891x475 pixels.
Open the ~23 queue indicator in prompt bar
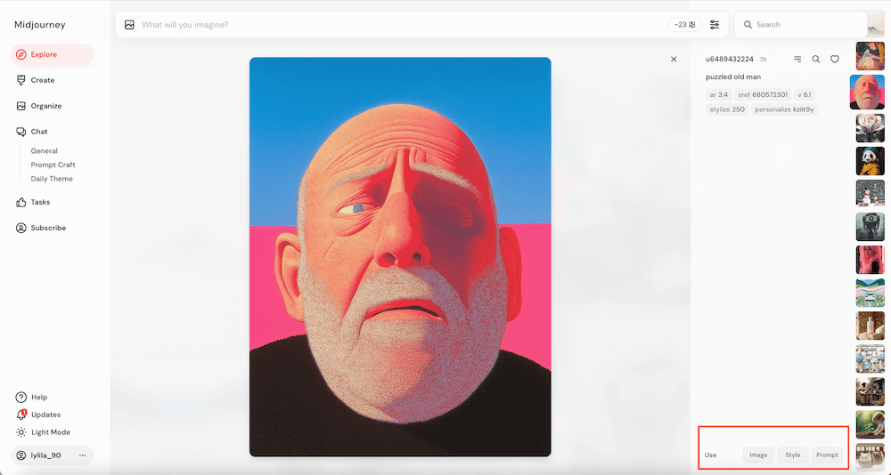tap(684, 25)
